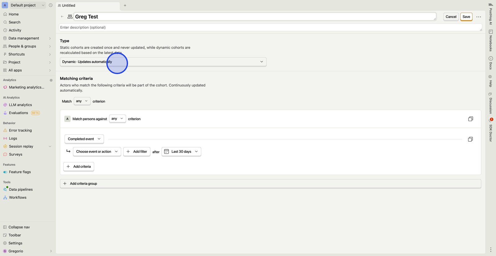The height and width of the screenshot is (256, 496).
Task: Open recent history clock icon near project
Action: coord(51,5)
